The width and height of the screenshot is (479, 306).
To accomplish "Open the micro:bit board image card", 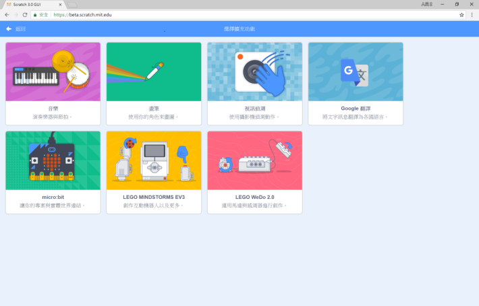I will [53, 160].
